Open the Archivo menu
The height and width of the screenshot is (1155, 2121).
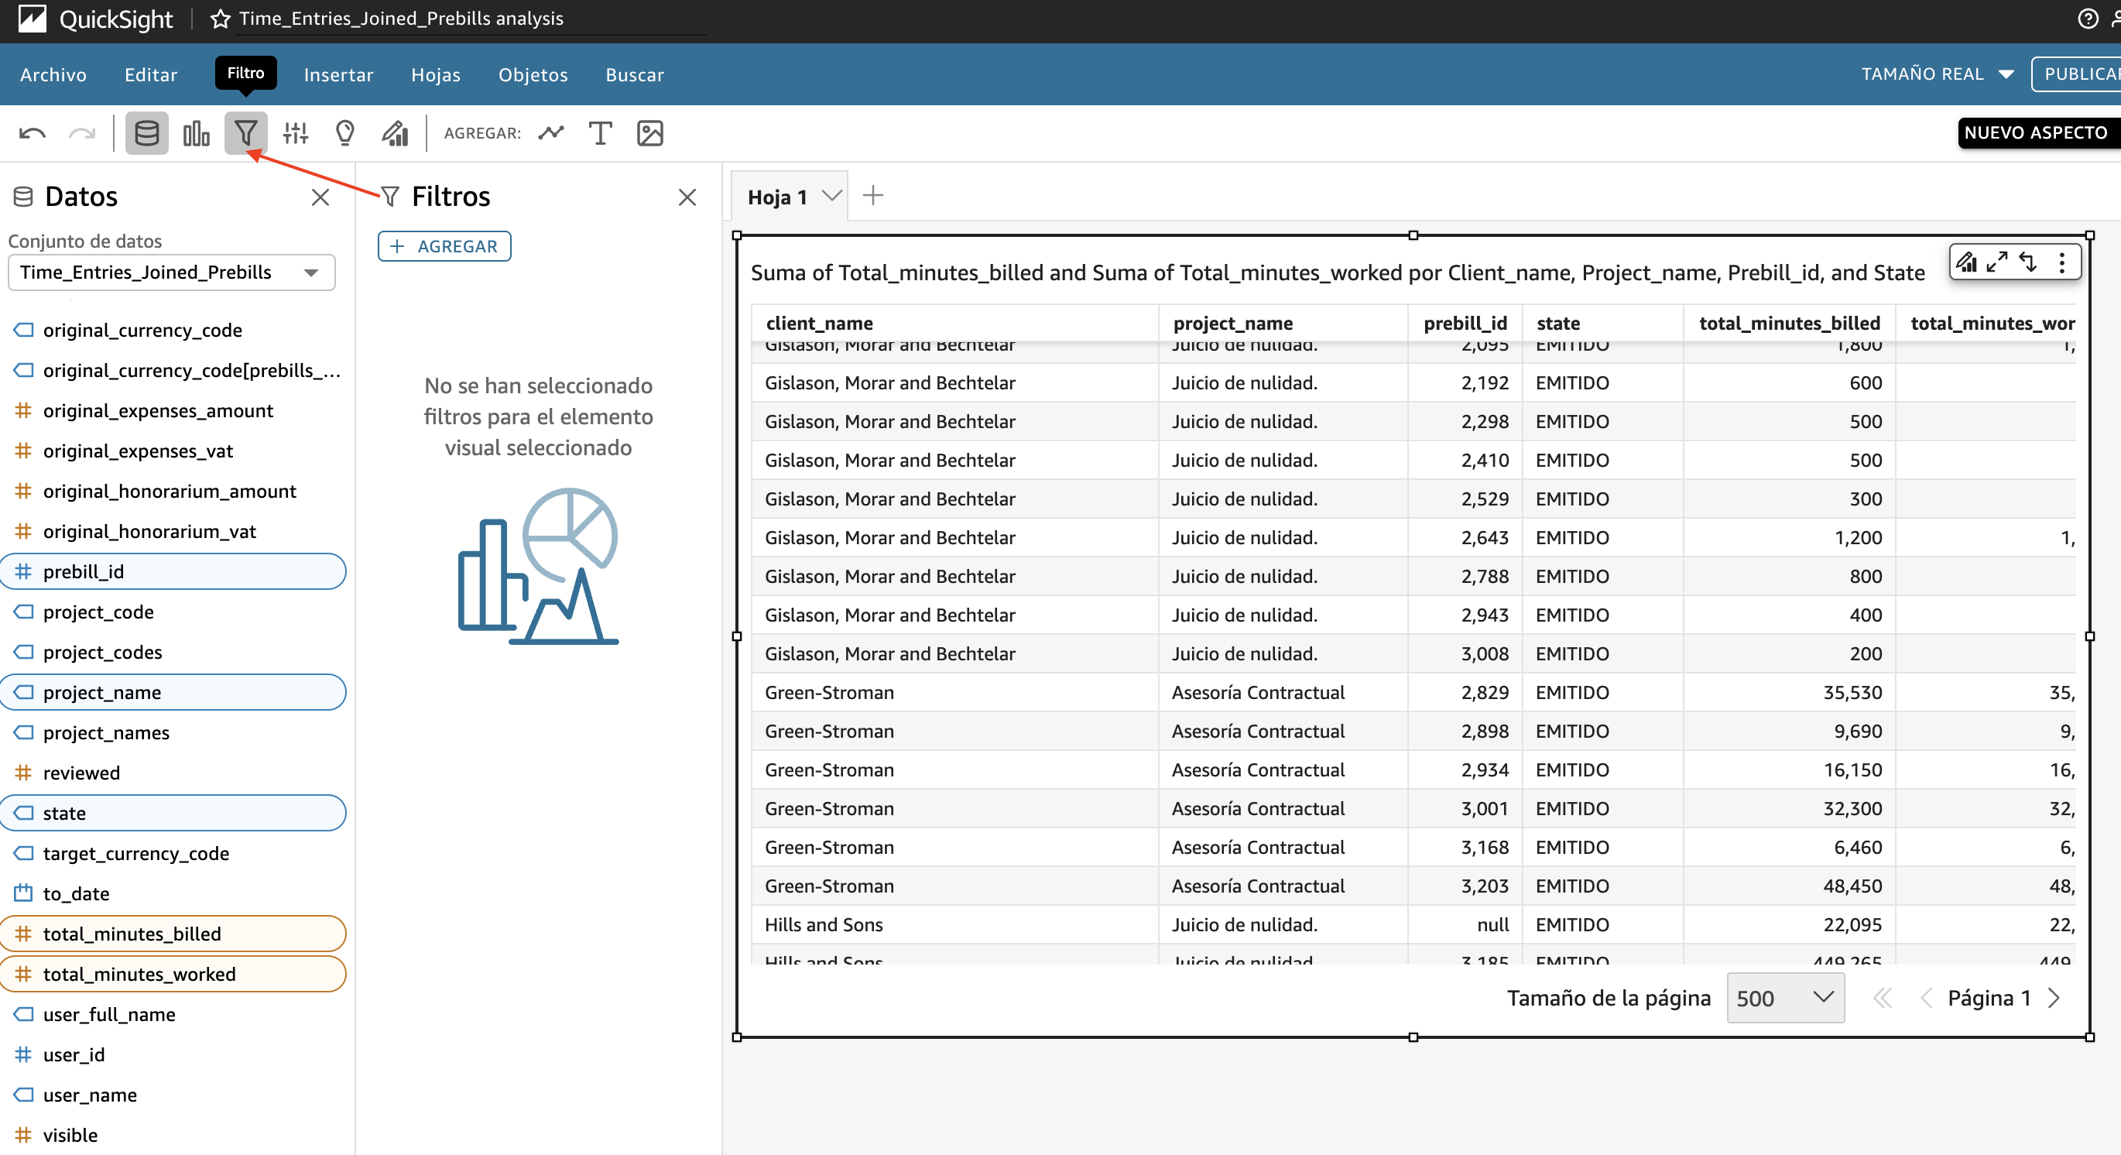[x=53, y=75]
